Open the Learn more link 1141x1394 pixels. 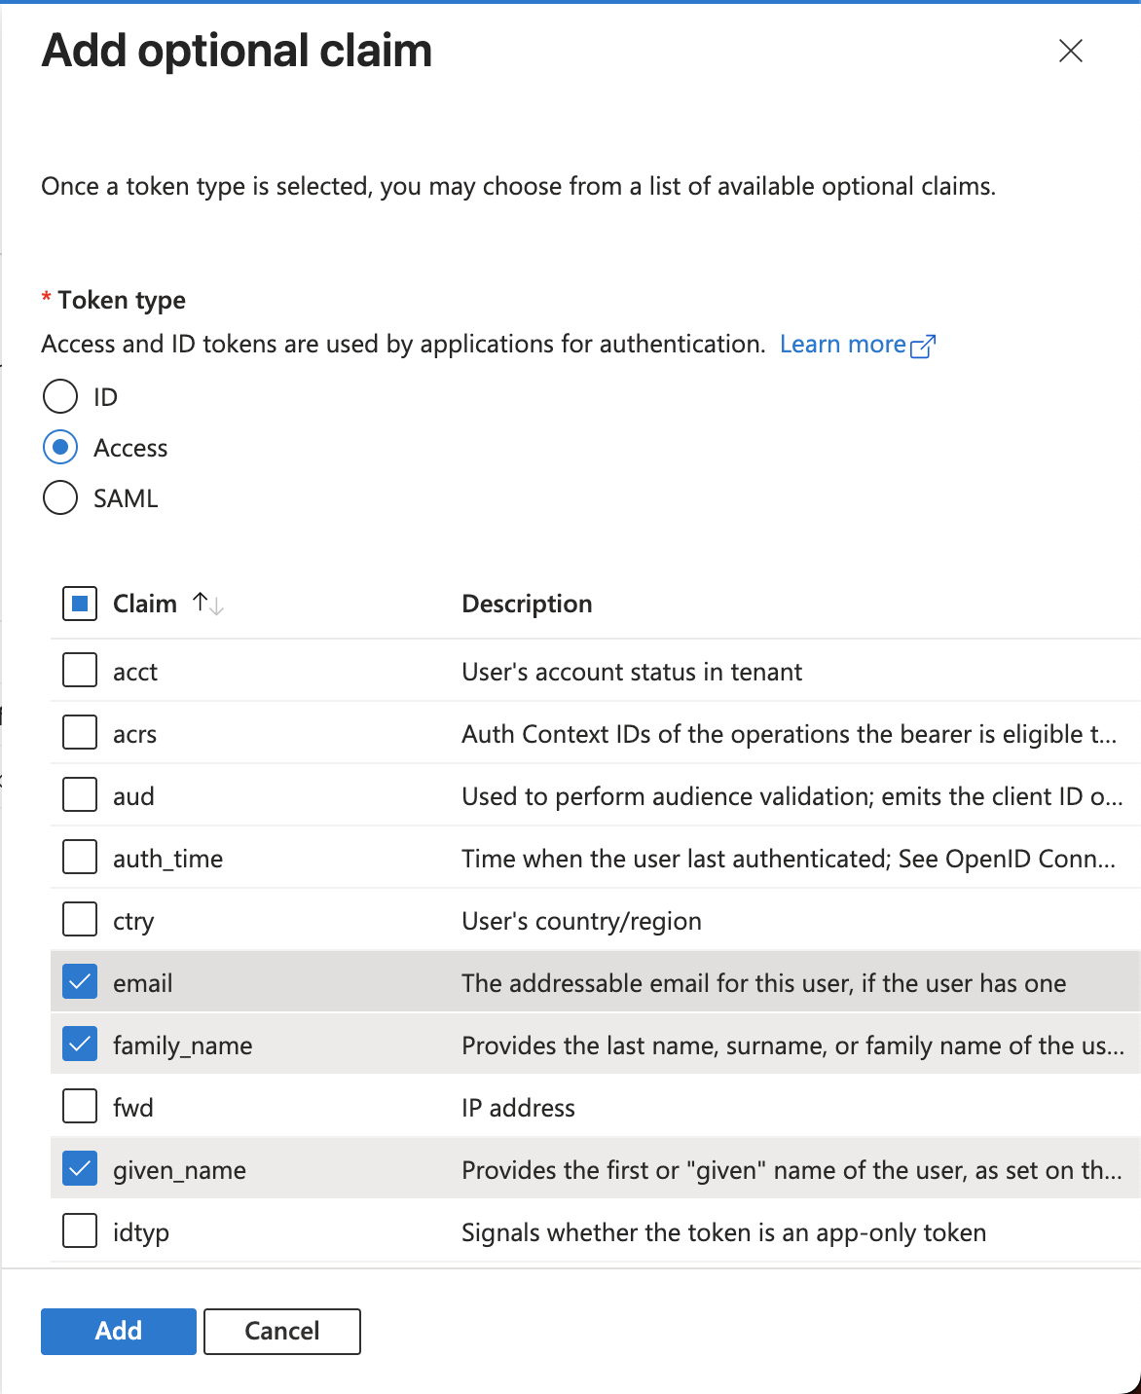point(842,345)
